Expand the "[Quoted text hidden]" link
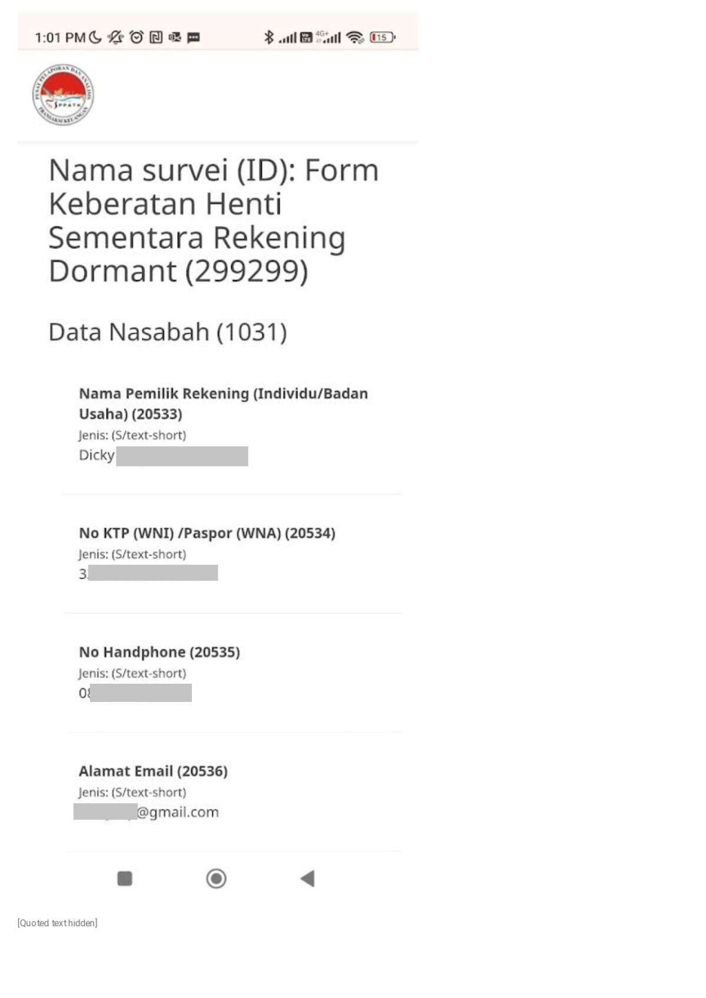706x998 pixels. tap(58, 923)
